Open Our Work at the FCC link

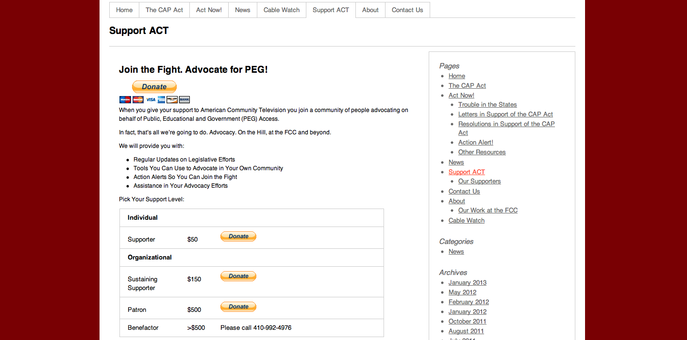(488, 210)
